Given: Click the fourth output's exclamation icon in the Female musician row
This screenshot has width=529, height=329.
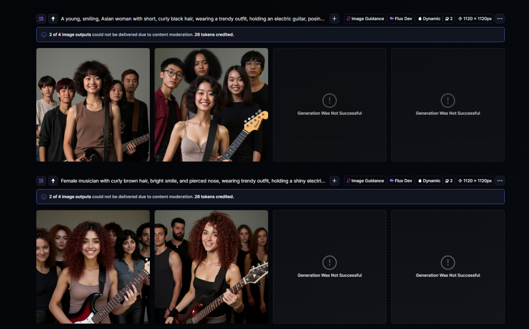Looking at the screenshot, I should point(448,262).
